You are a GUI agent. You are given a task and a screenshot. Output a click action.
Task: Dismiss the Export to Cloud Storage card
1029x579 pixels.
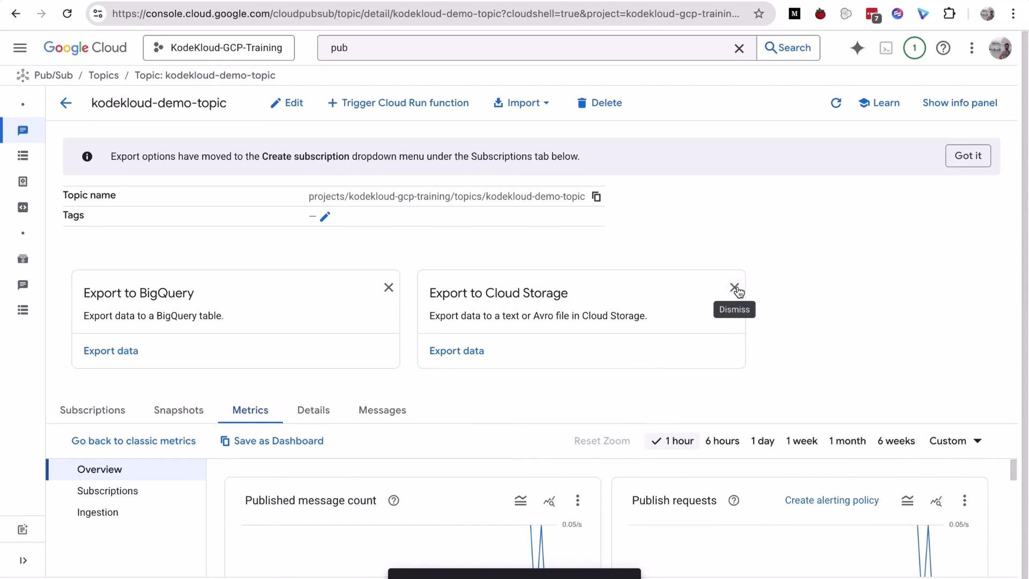[x=734, y=288]
